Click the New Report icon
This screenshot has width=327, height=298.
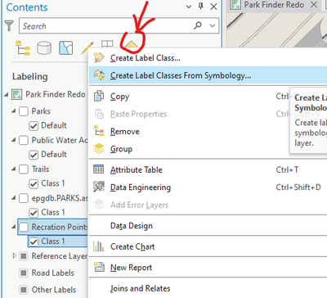[x=99, y=267]
